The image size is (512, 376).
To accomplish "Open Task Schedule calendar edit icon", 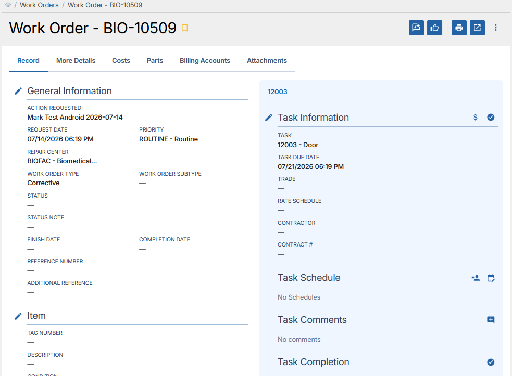I will [491, 278].
